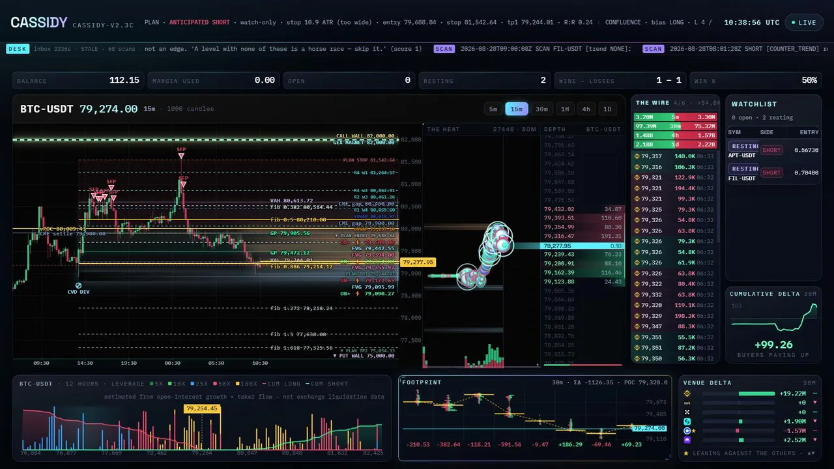This screenshot has width=834, height=469.
Task: Click the 4h bar in The Wire
Action: click(x=676, y=135)
